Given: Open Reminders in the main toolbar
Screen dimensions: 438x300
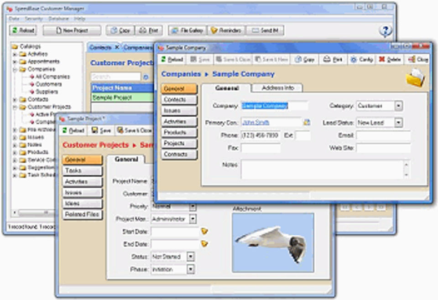Looking at the screenshot, I should tap(225, 31).
